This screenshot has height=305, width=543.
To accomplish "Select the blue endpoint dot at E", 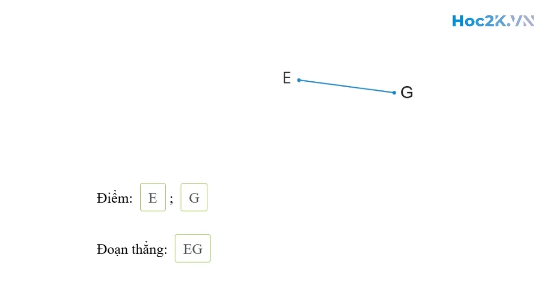I will [x=299, y=80].
